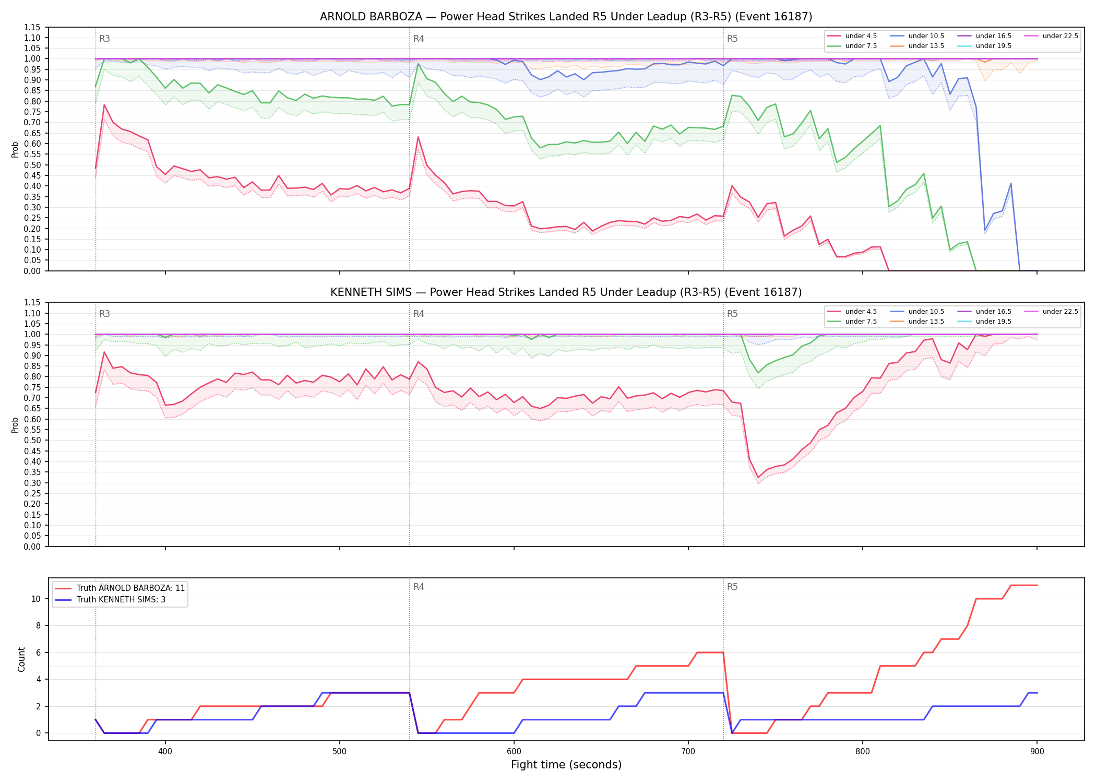
Task: Click orange 'under 13.5' line swatch in Sims legend
Action: [x=897, y=322]
